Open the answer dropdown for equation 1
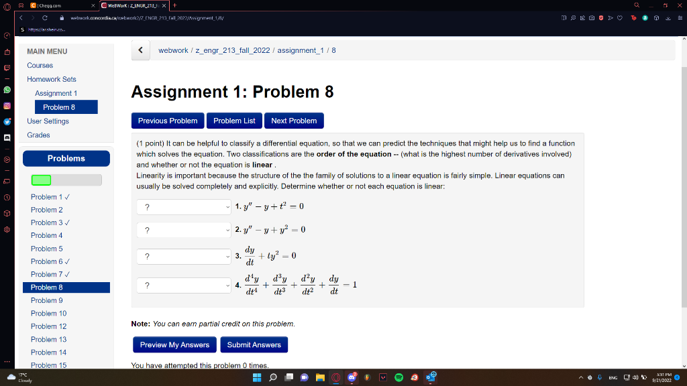 (x=183, y=206)
